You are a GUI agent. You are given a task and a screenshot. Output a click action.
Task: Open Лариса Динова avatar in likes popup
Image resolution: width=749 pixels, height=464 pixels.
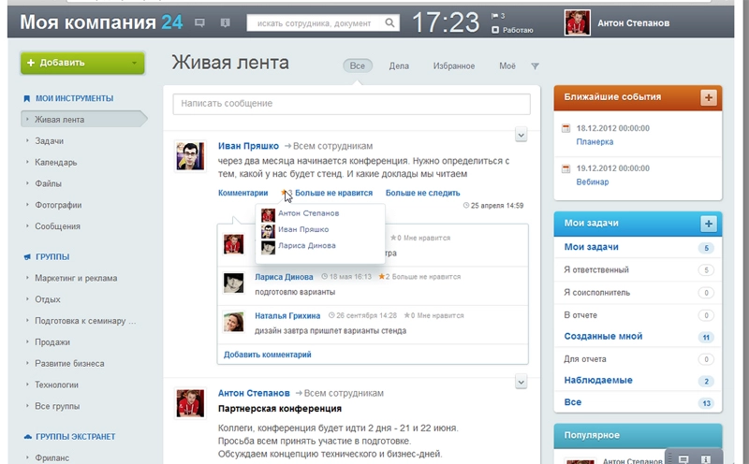pyautogui.click(x=268, y=247)
